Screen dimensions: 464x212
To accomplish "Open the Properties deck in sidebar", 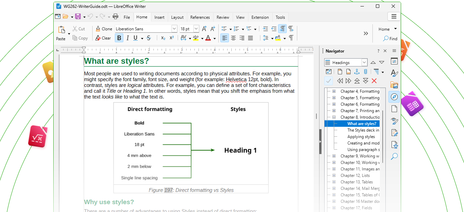I will point(394,61).
